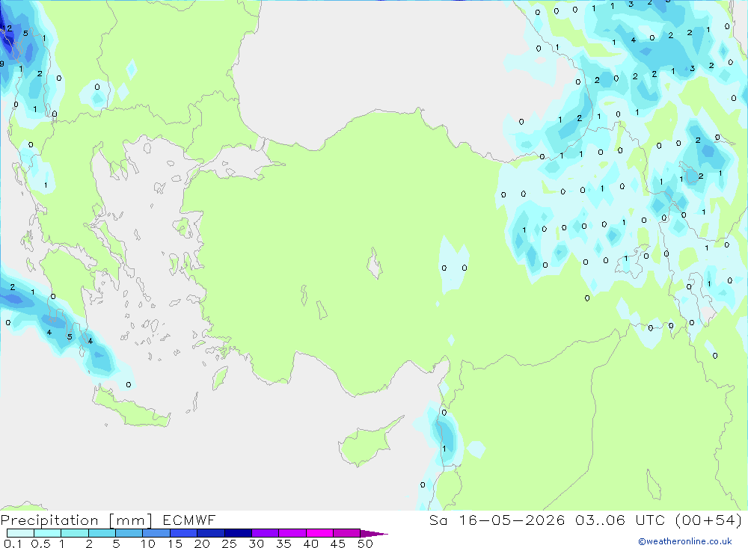The width and height of the screenshot is (748, 548).
Task: Click the 40–45 mm magenta swatch
Action: tap(319, 533)
